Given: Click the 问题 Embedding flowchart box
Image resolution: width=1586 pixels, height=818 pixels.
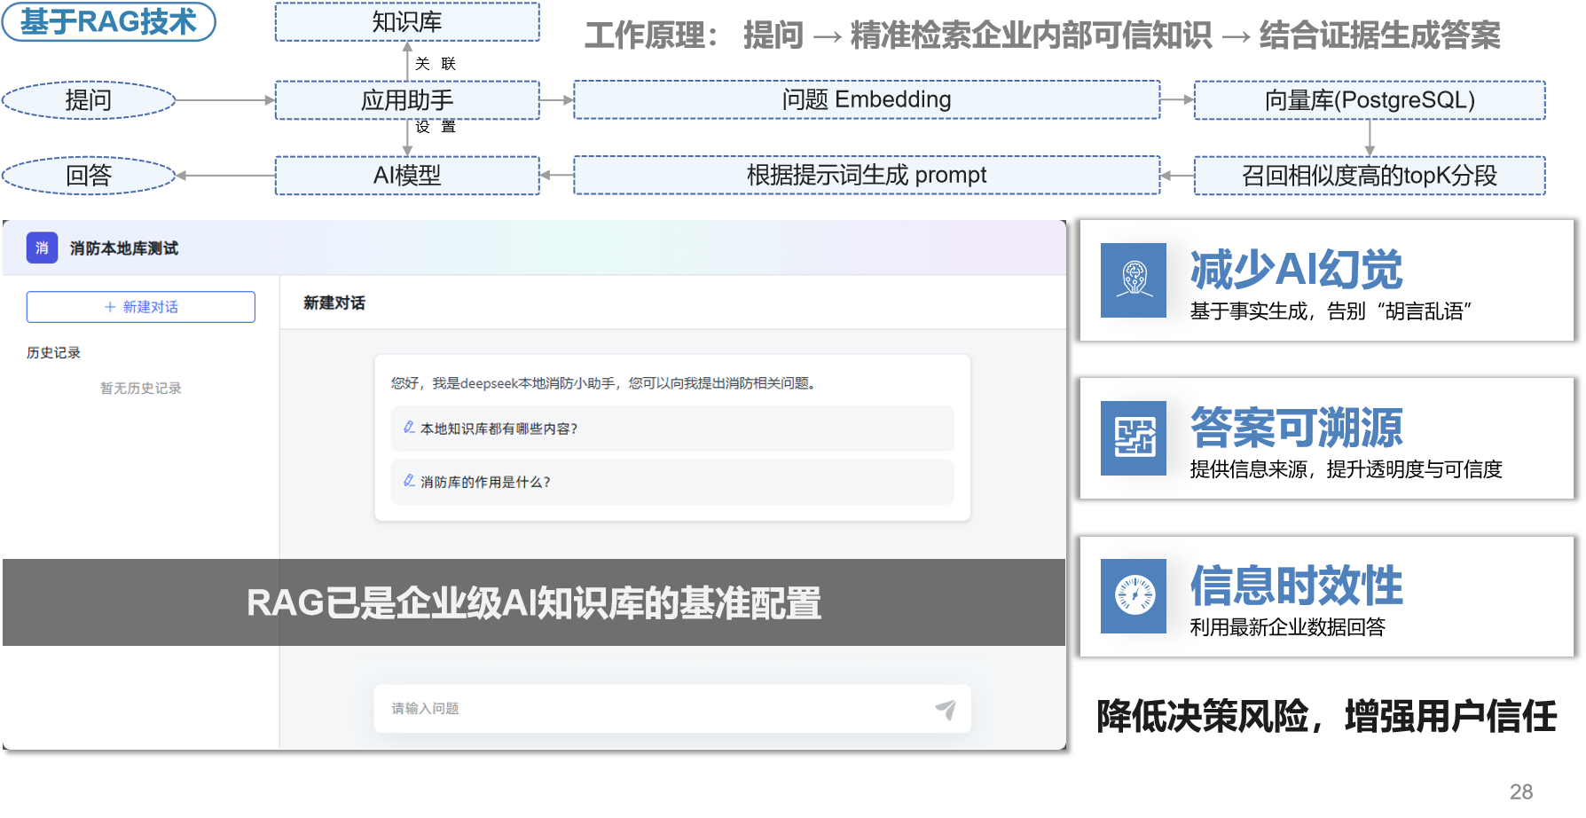Looking at the screenshot, I should coord(867,100).
